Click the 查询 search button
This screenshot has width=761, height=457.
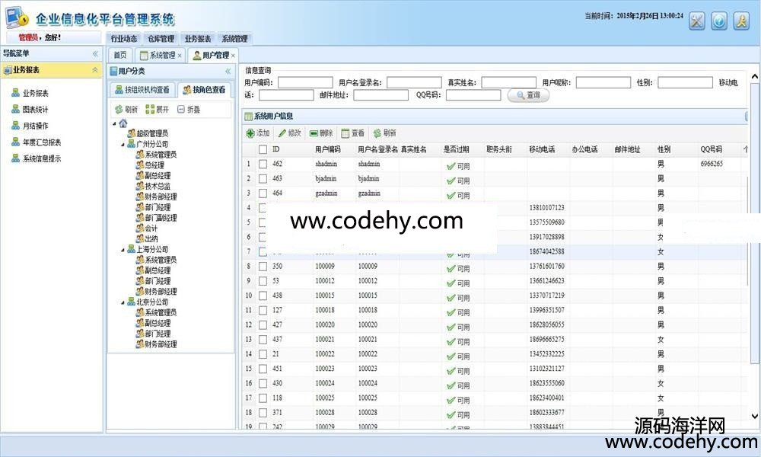coord(527,95)
